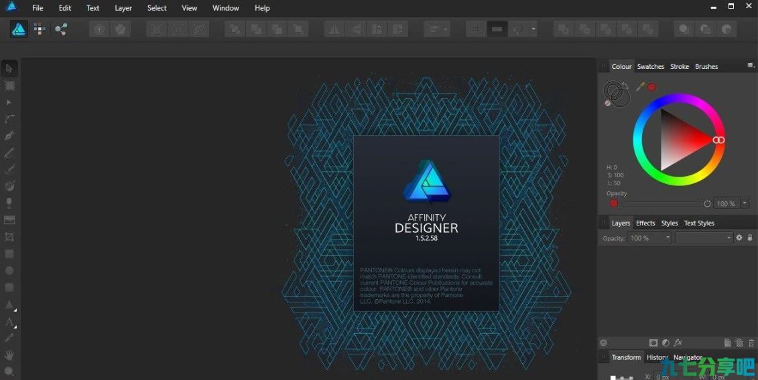Click the Intersect boolean operation icon
The image size is (758, 380).
[605, 29]
